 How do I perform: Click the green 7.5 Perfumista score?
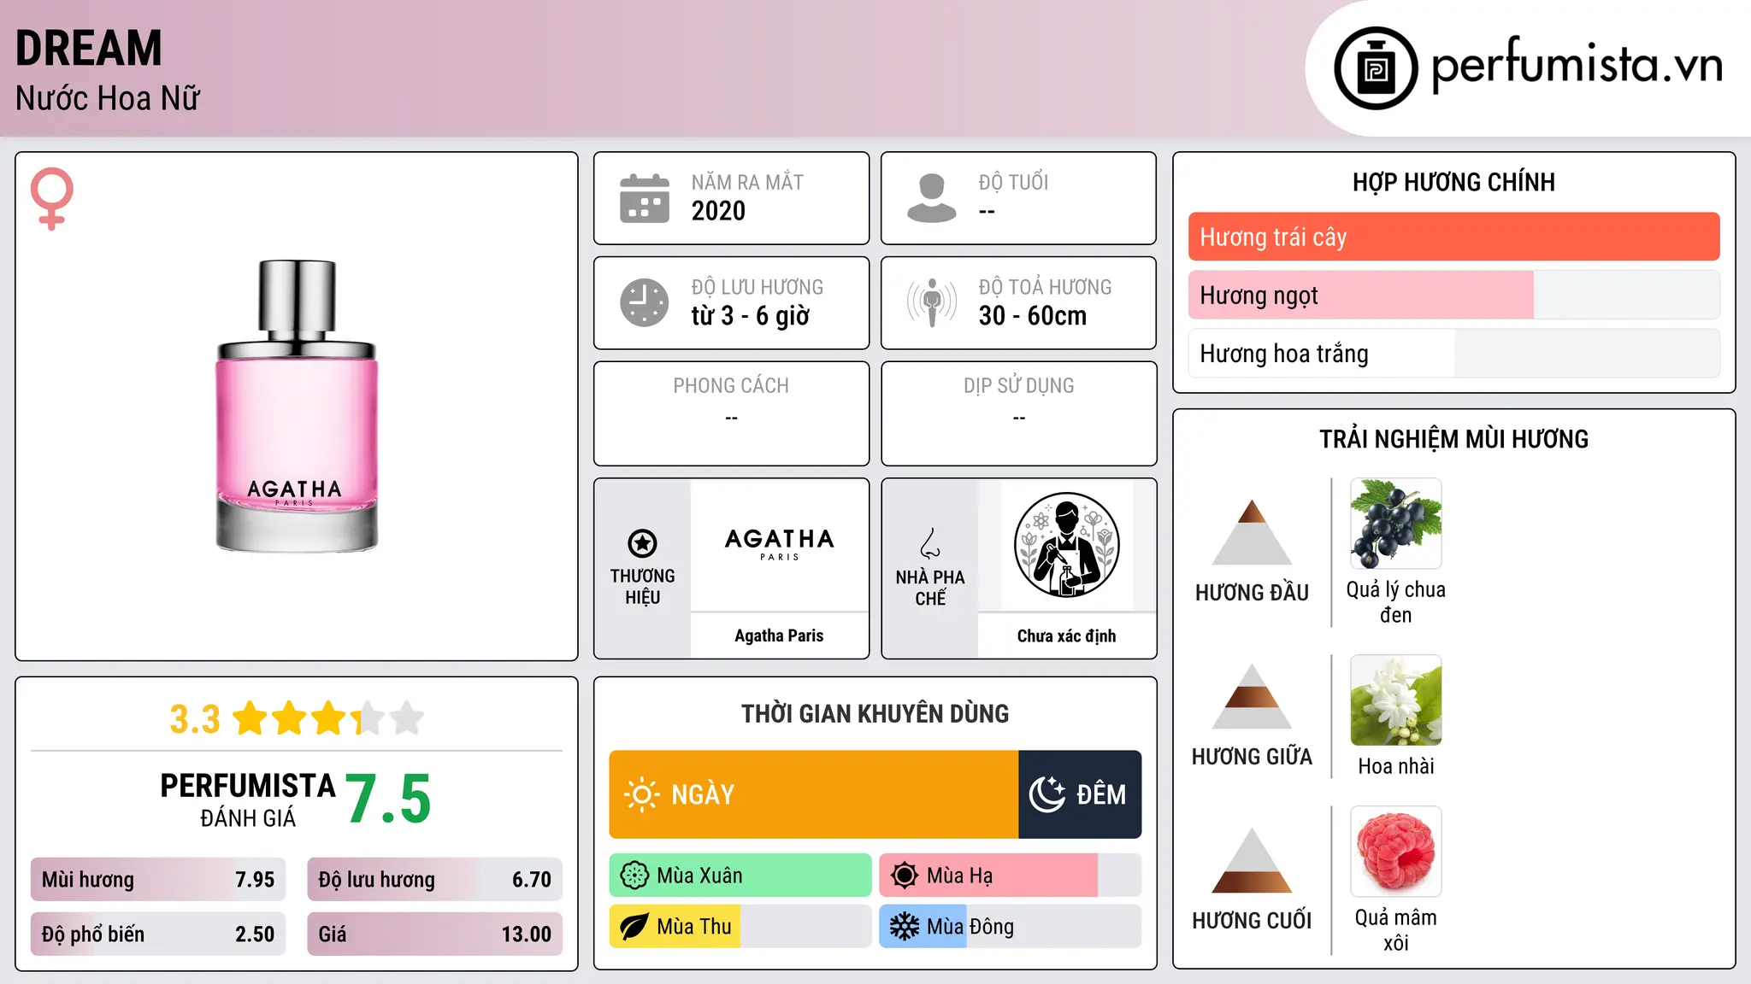coord(388,799)
